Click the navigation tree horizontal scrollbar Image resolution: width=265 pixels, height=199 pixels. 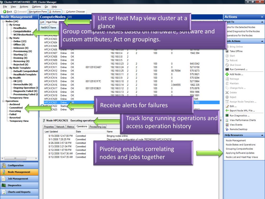coord(19,158)
